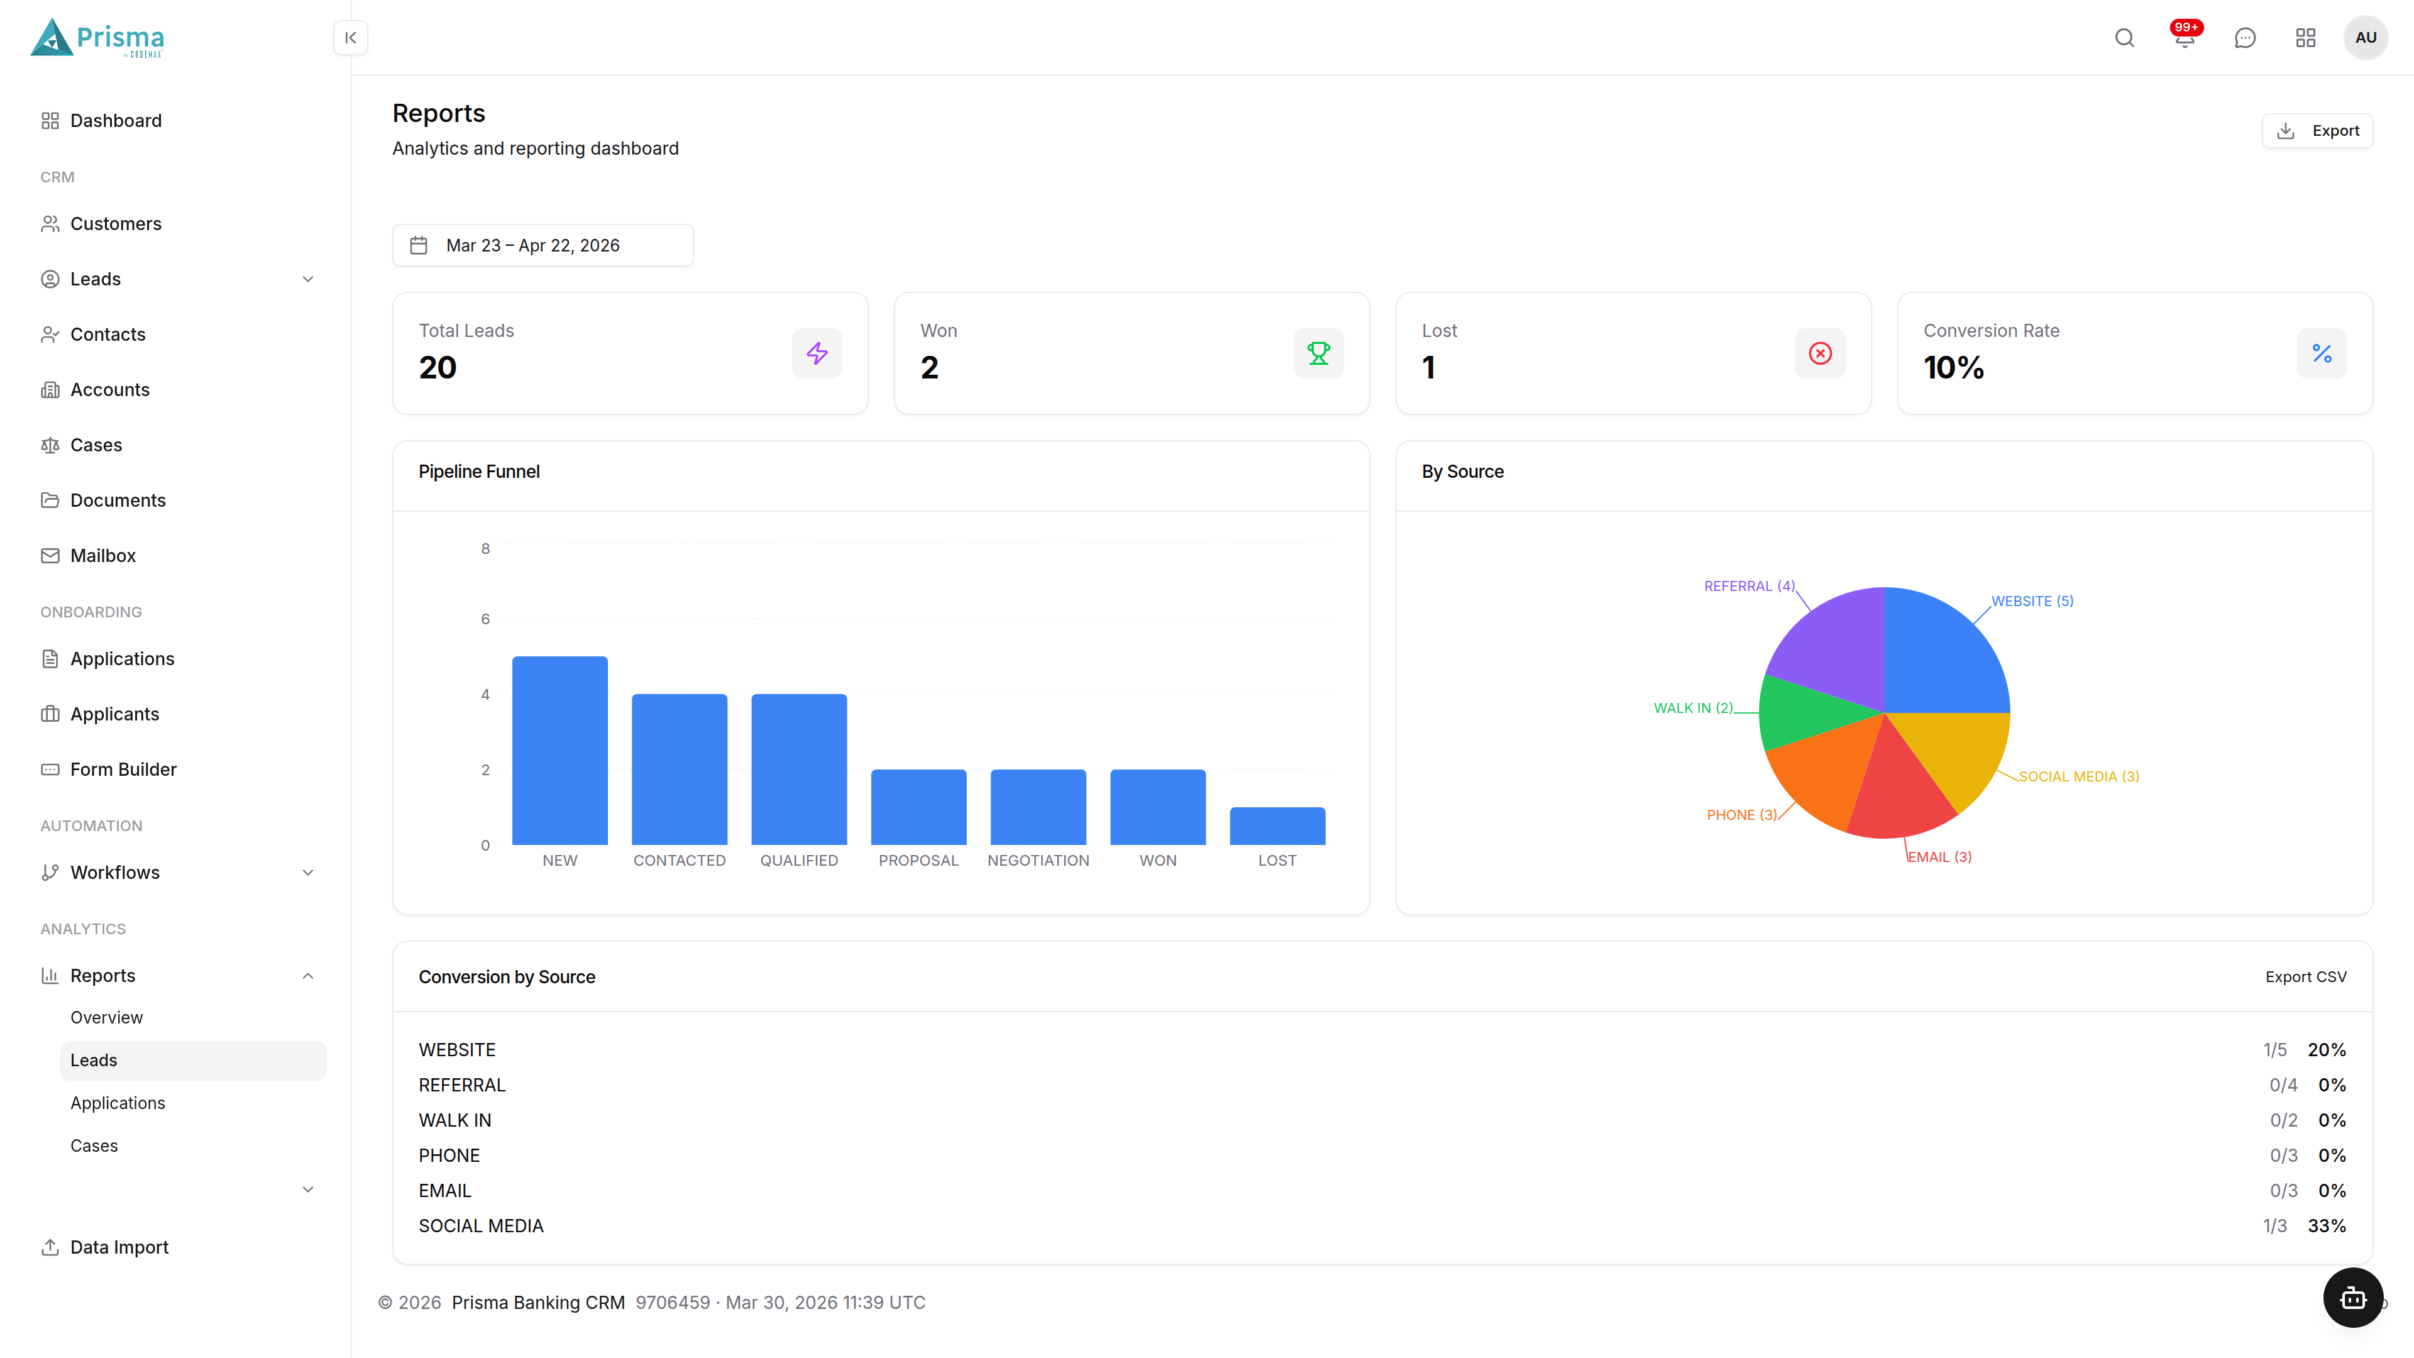This screenshot has height=1358, width=2414.
Task: Open the Mar 23 – Apr 22 date range picker
Action: click(x=543, y=246)
